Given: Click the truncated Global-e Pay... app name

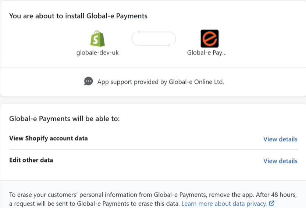Looking at the screenshot, I should coord(207,53).
